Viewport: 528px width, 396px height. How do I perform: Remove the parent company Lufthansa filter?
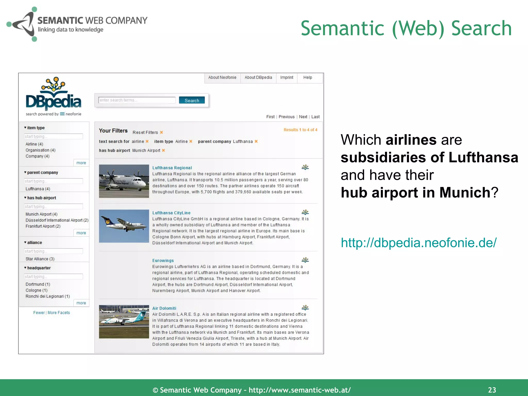[256, 141]
